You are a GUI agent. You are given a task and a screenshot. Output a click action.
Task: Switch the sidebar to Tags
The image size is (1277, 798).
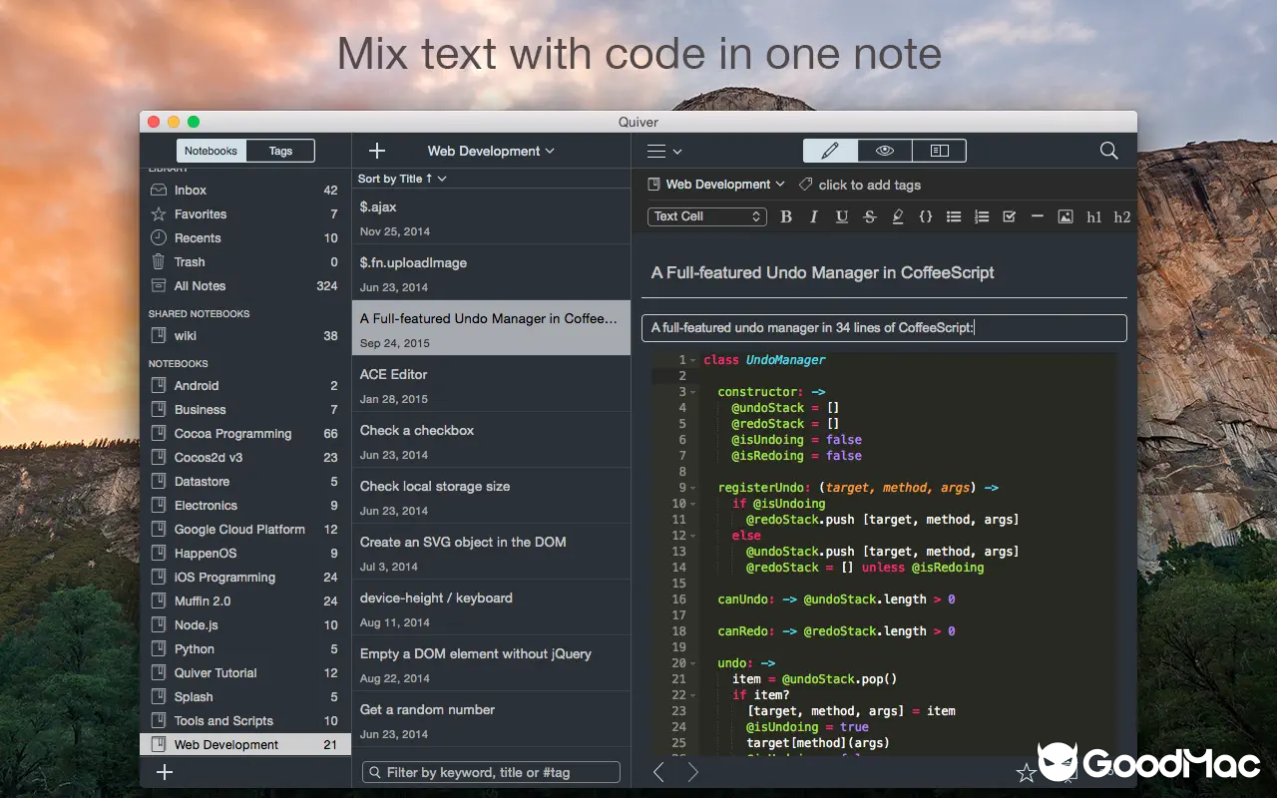[280, 151]
